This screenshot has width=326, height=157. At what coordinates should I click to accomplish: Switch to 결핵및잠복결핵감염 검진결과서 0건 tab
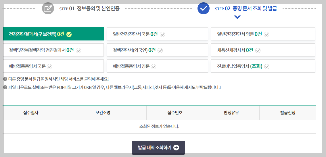pos(53,50)
